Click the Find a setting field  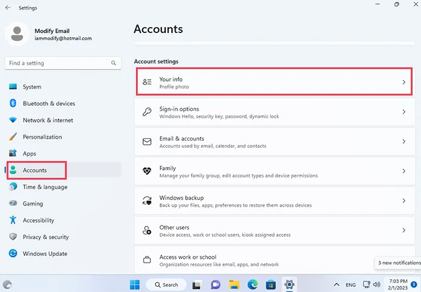63,63
